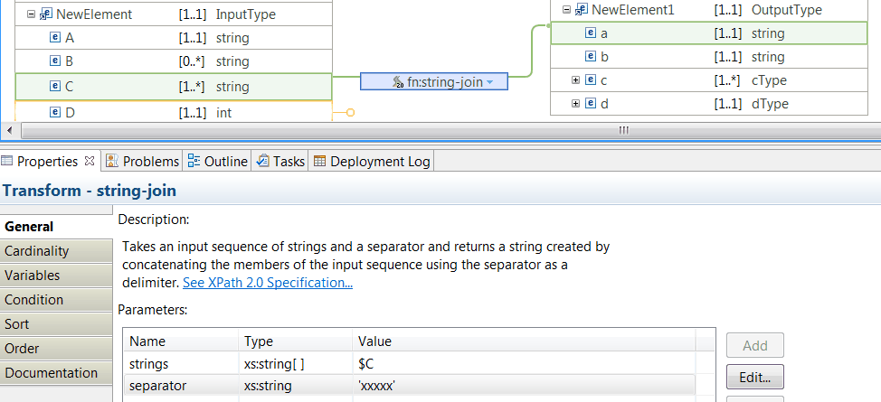Collapse the NewElement1 output tree node
The width and height of the screenshot is (881, 402).
tap(566, 10)
